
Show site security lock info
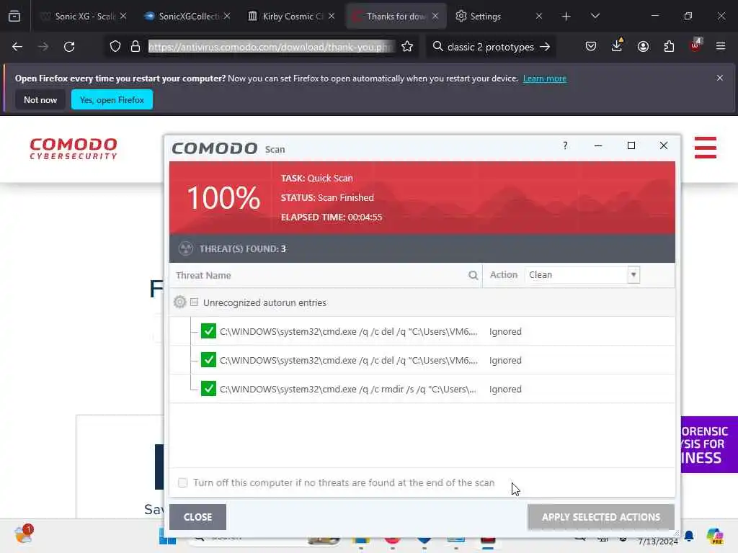coord(135,47)
